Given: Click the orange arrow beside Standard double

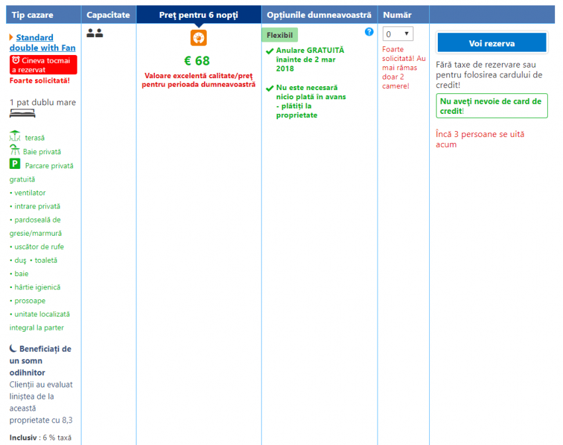Looking at the screenshot, I should click(11, 38).
